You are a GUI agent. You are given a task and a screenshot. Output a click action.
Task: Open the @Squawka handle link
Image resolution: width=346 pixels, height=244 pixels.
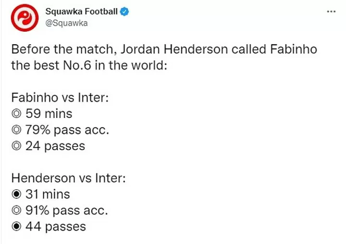click(x=66, y=23)
